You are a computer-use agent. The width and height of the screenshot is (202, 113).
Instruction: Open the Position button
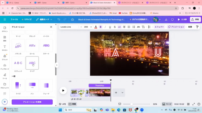click(190, 27)
